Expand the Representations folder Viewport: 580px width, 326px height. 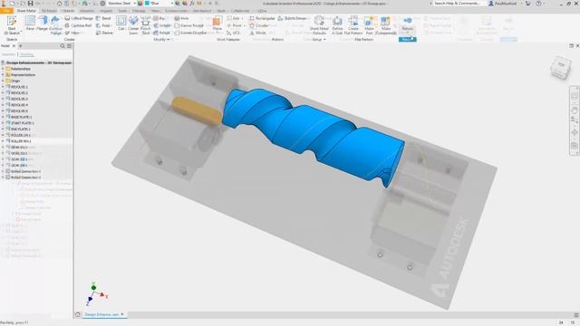(x=3, y=74)
